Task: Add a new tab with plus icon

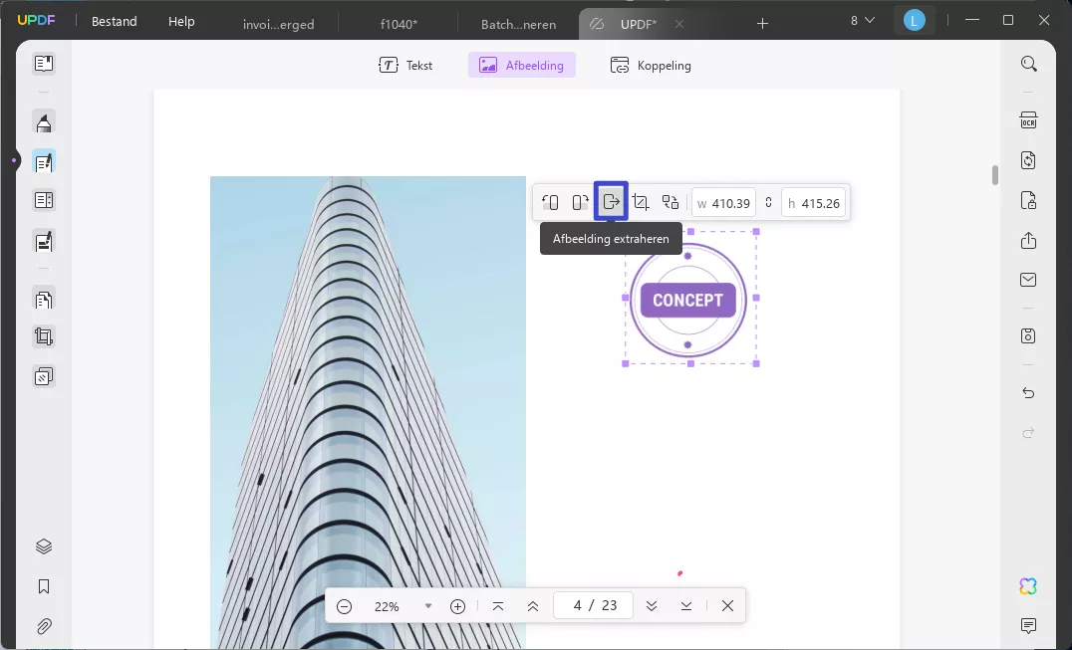Action: coord(762,24)
